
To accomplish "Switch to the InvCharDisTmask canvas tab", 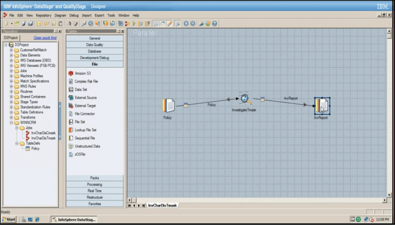I will click(x=162, y=205).
